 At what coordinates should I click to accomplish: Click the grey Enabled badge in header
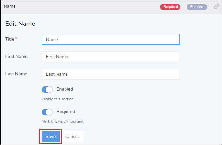pos(197,7)
